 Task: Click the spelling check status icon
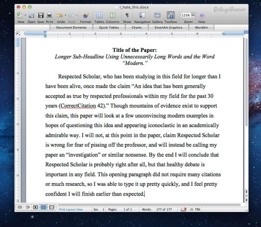[184, 209]
